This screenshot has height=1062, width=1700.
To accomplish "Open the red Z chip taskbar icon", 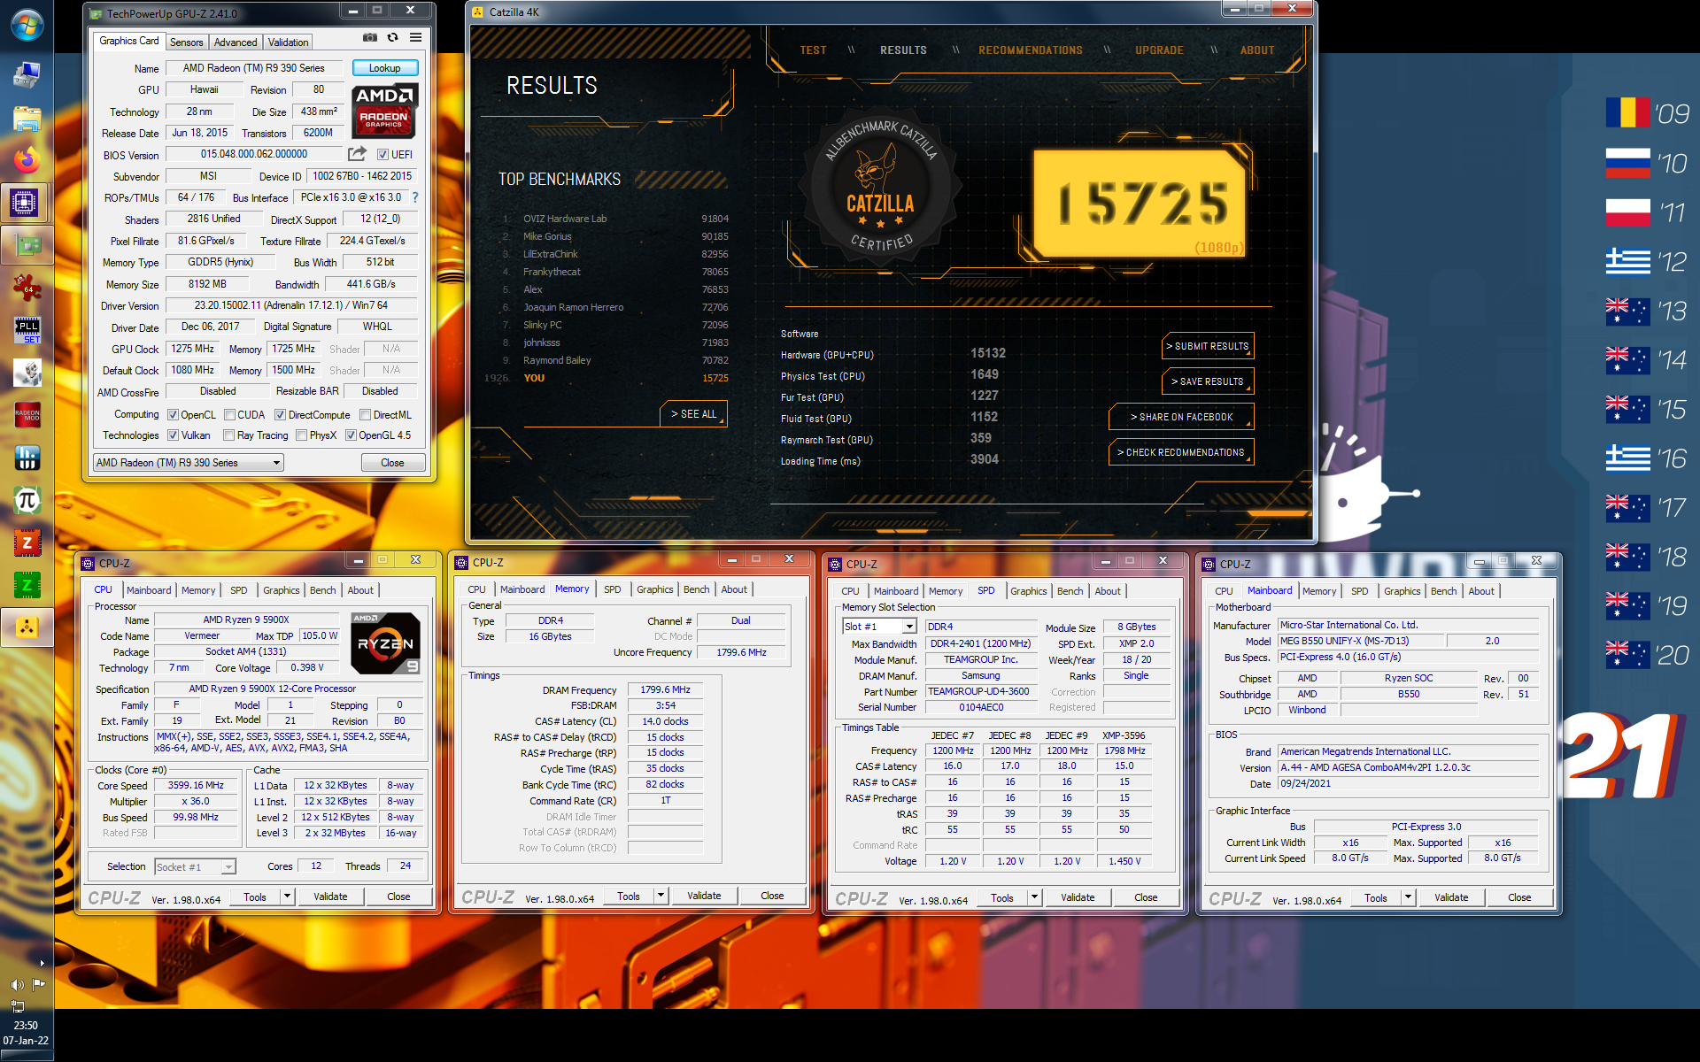I will (27, 543).
